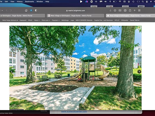Click the Home icon in Safari toolbar
Viewport: 155px width, 116px height.
(x=26, y=10)
